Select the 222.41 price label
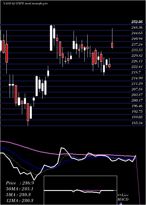The width and height of the screenshot is (146, 205). point(137,67)
